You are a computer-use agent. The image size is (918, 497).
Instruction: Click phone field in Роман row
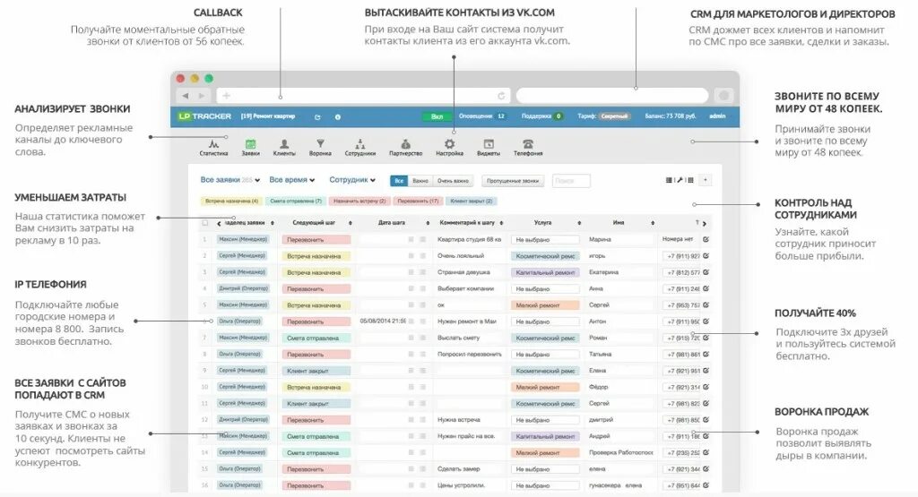pos(681,338)
